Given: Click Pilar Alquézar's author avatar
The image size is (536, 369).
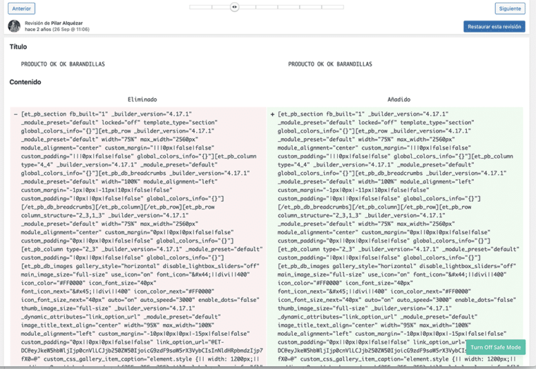Looking at the screenshot, I should 15,26.
